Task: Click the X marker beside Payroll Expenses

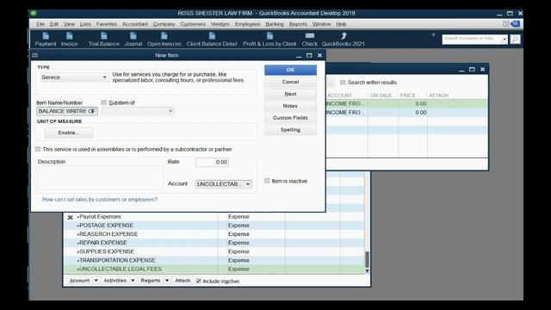Action: pyautogui.click(x=71, y=217)
